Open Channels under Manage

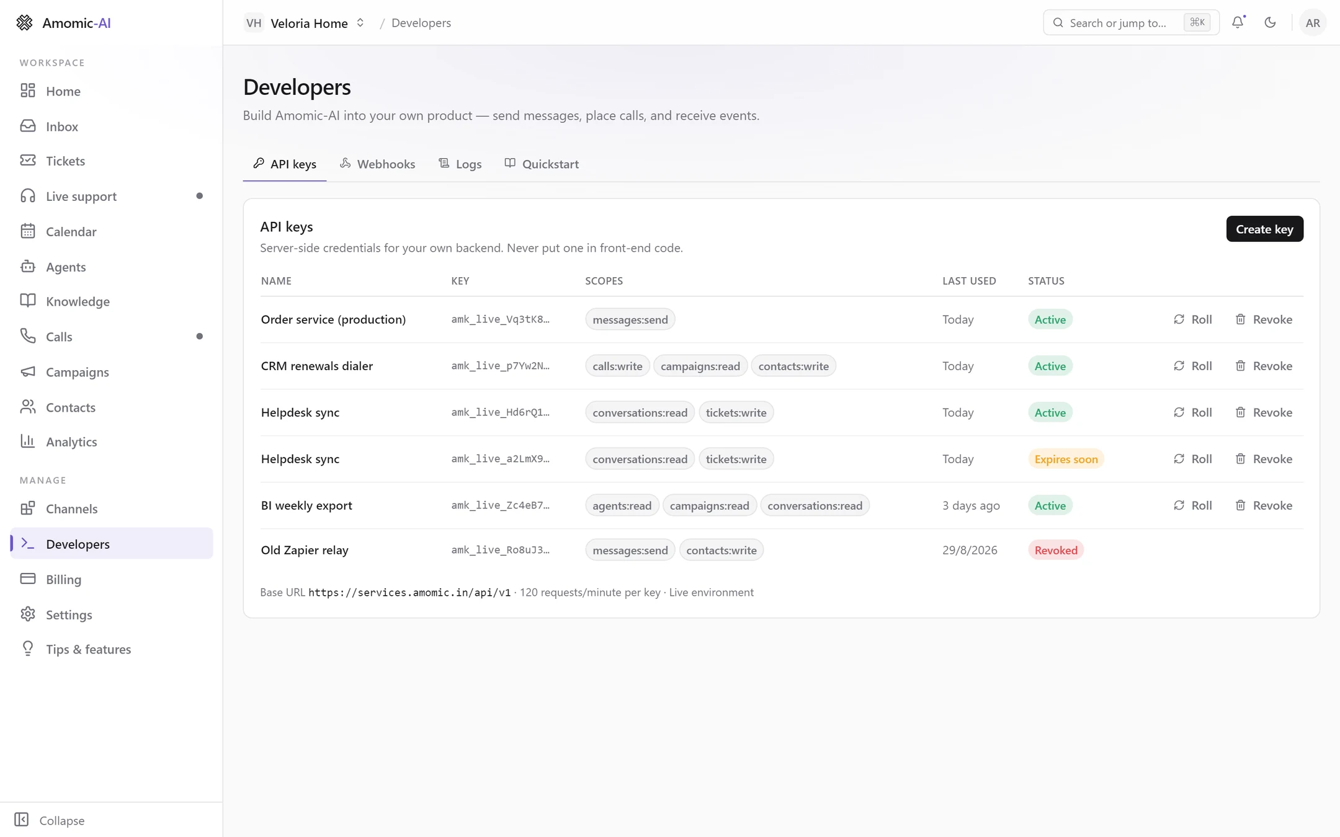point(112,509)
